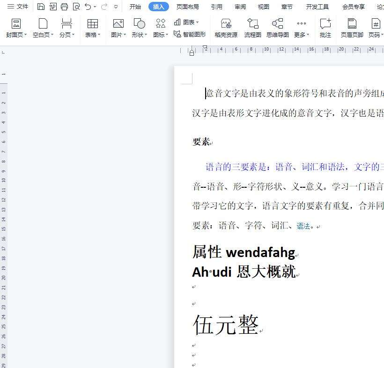This screenshot has width=384, height=368.
Task: Open the 审阅 tab
Action: click(240, 7)
